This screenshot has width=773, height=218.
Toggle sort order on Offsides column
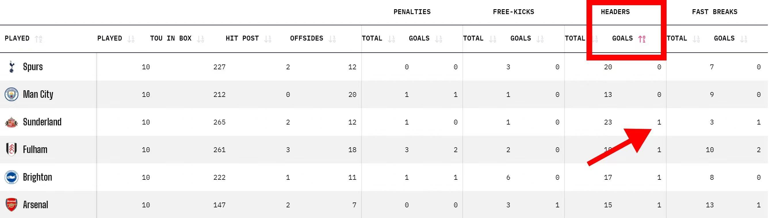(332, 39)
